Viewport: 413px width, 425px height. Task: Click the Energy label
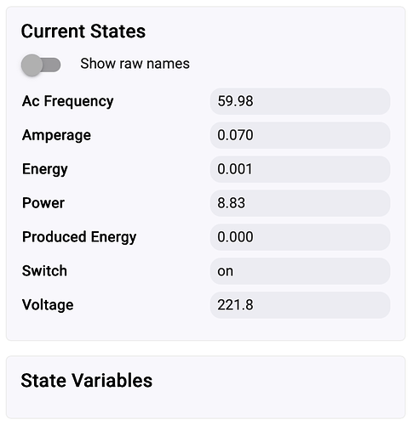coord(45,169)
